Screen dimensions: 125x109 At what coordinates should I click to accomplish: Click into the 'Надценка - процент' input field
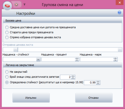point(58,59)
